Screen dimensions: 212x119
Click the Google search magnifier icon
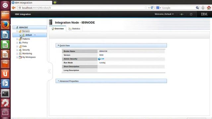pos(197,8)
